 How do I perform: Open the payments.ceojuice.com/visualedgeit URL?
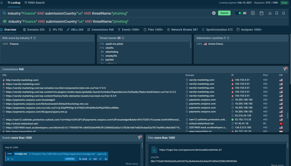pos(30,100)
